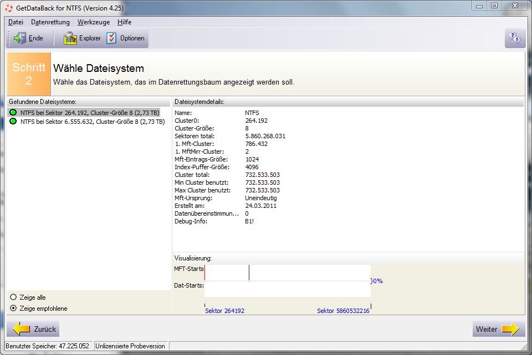
Task: Click Debug-Info value B1!
Action: pyautogui.click(x=249, y=221)
